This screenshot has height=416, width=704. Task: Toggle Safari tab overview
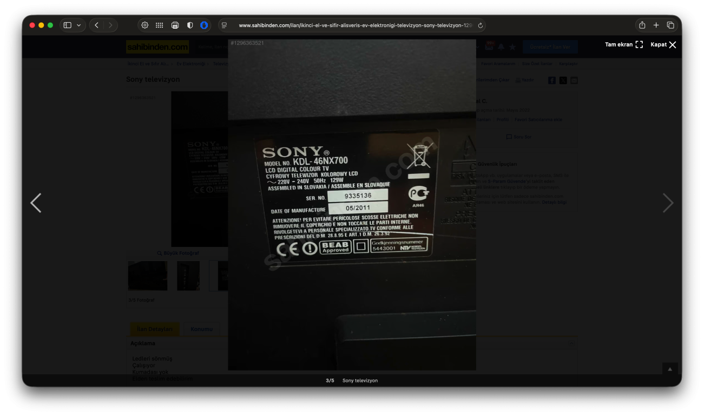click(x=670, y=25)
